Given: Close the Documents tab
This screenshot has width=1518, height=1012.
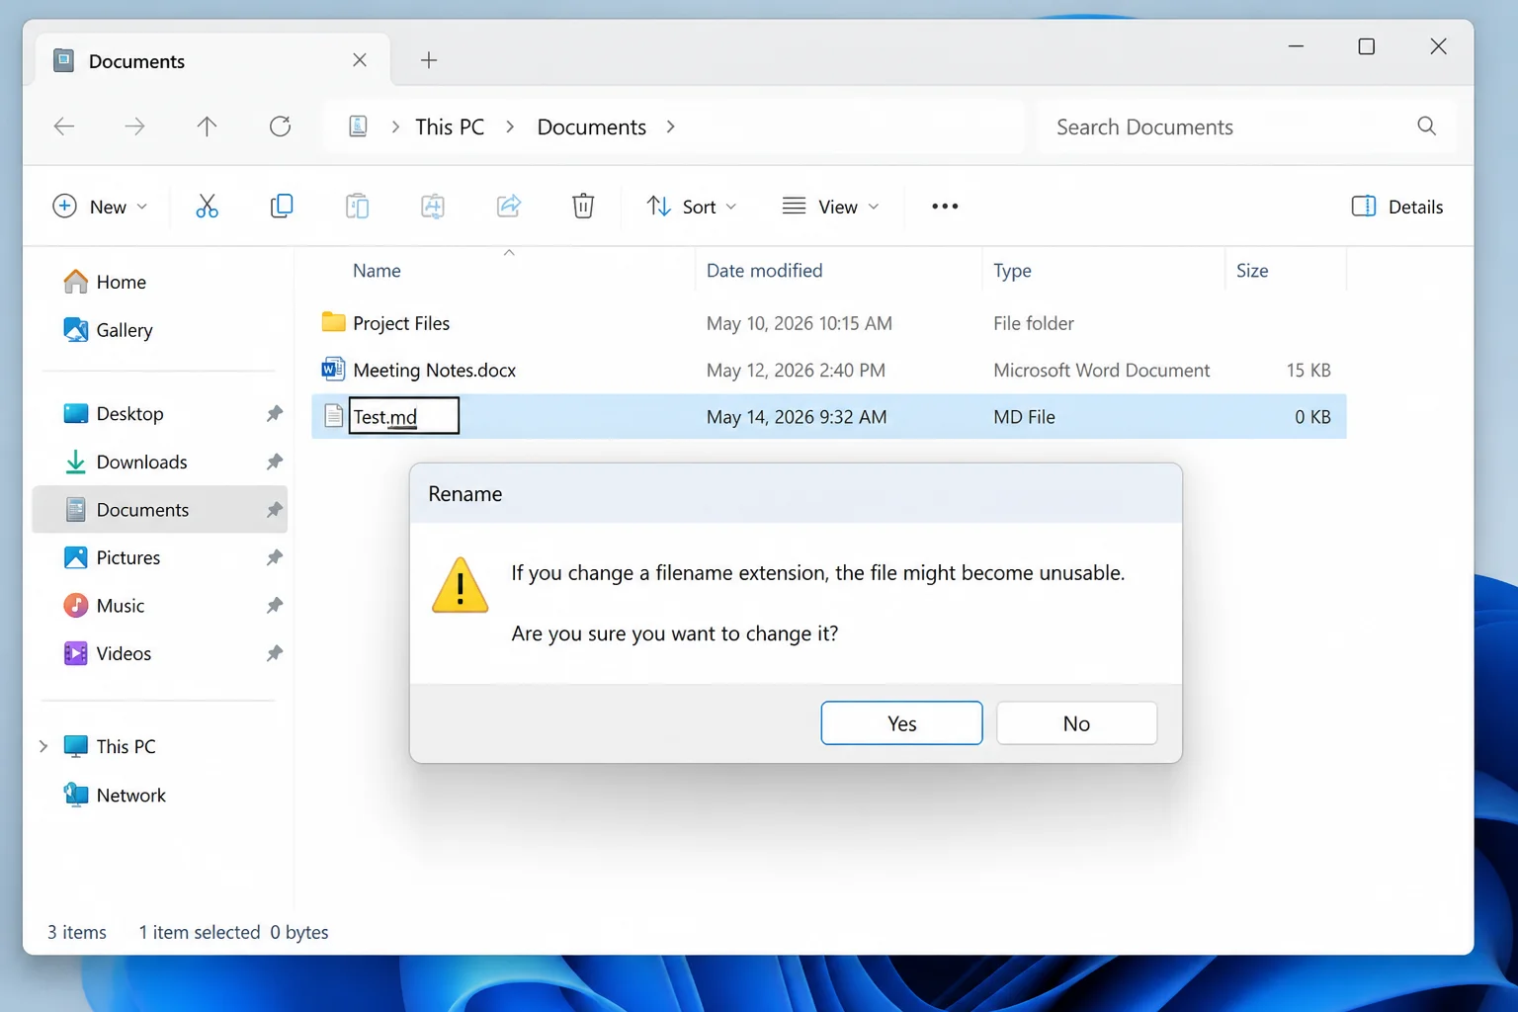Looking at the screenshot, I should 360,60.
